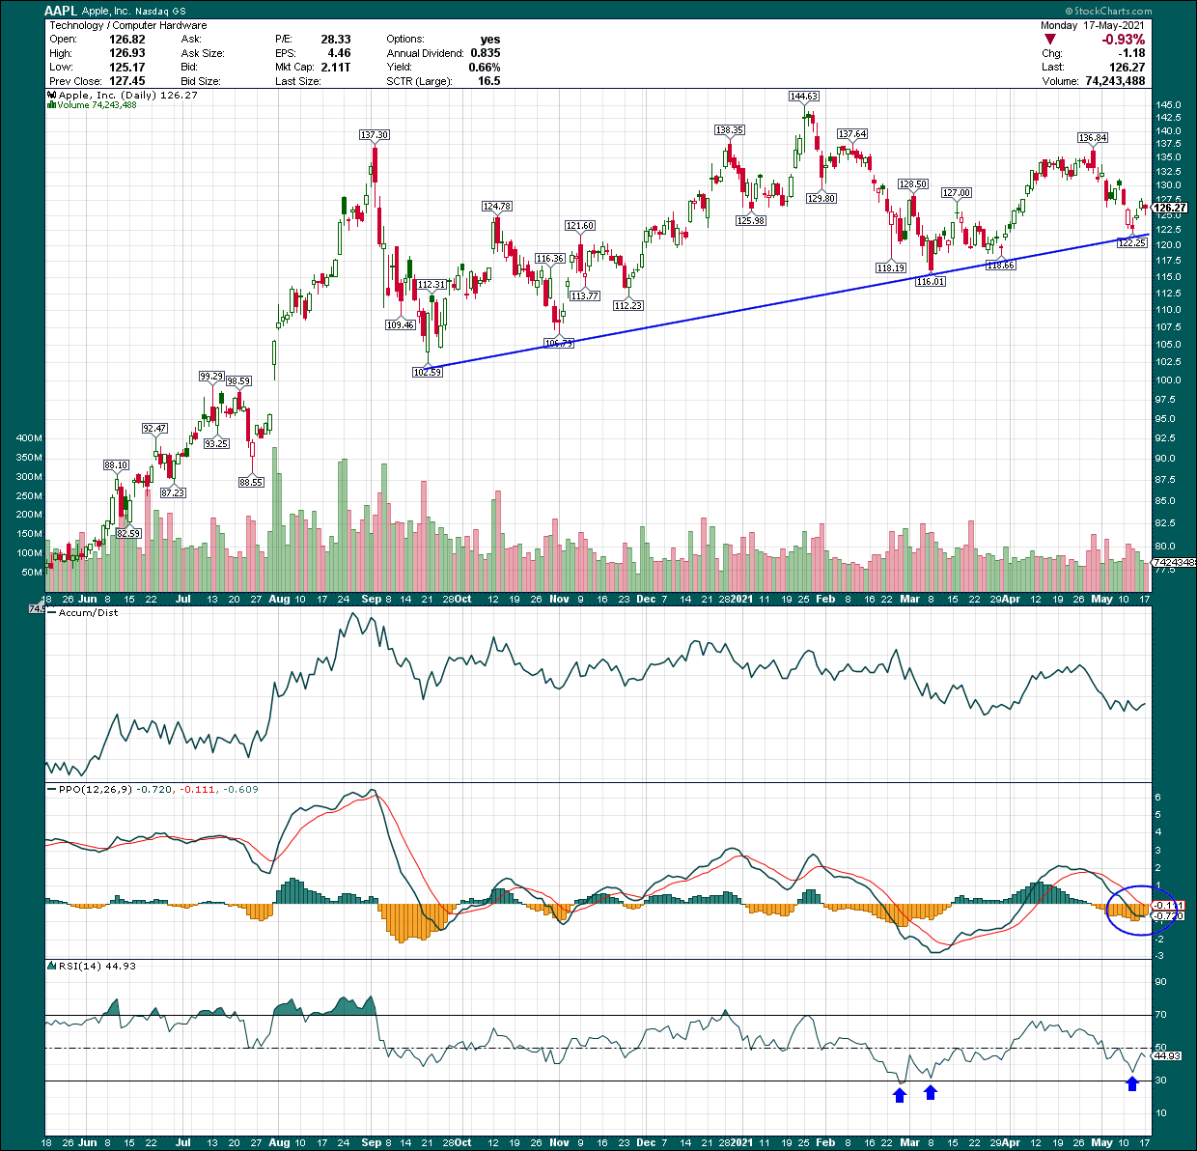
Task: Click the 88.10 June high label
Action: pyautogui.click(x=116, y=464)
